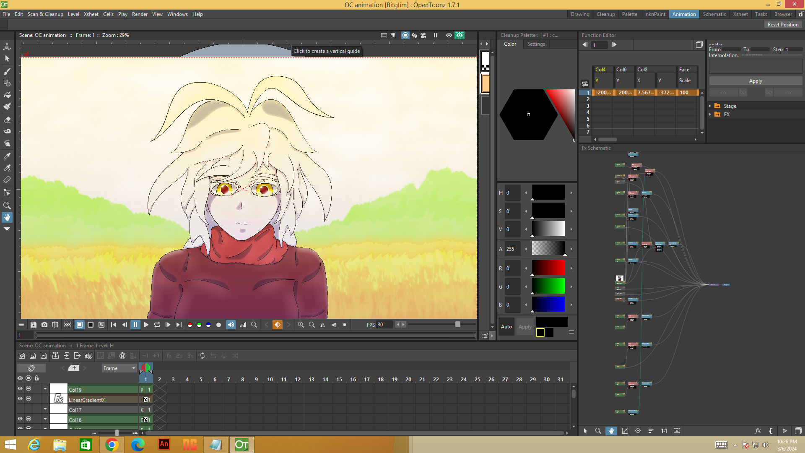
Task: Toggle the red channel display
Action: [190, 325]
